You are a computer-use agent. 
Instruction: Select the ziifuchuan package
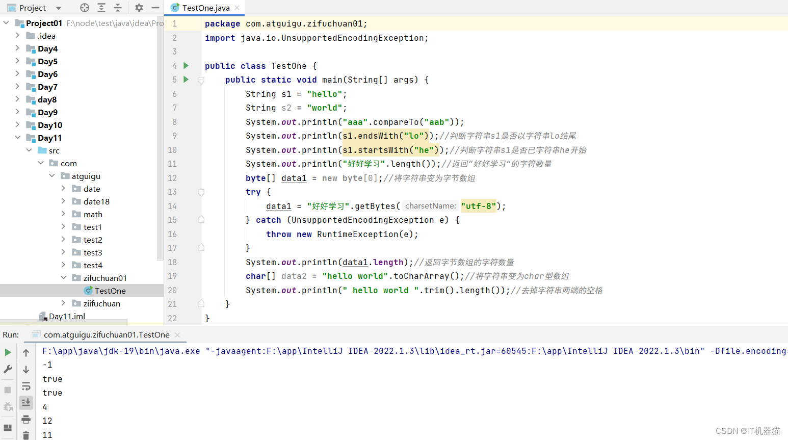tap(101, 303)
